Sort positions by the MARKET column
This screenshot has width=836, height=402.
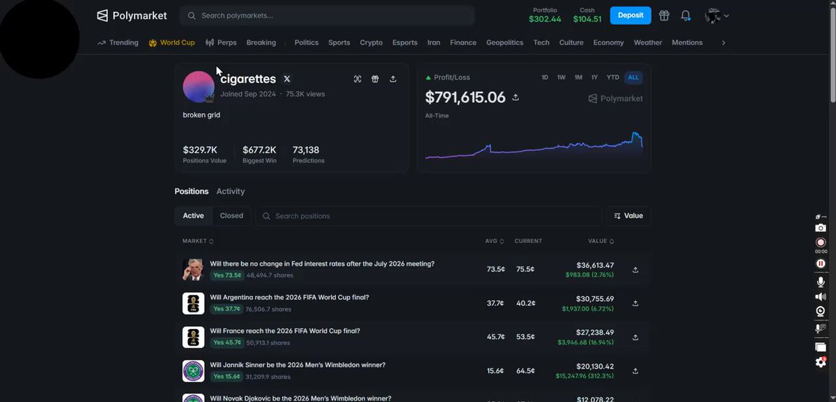(198, 241)
